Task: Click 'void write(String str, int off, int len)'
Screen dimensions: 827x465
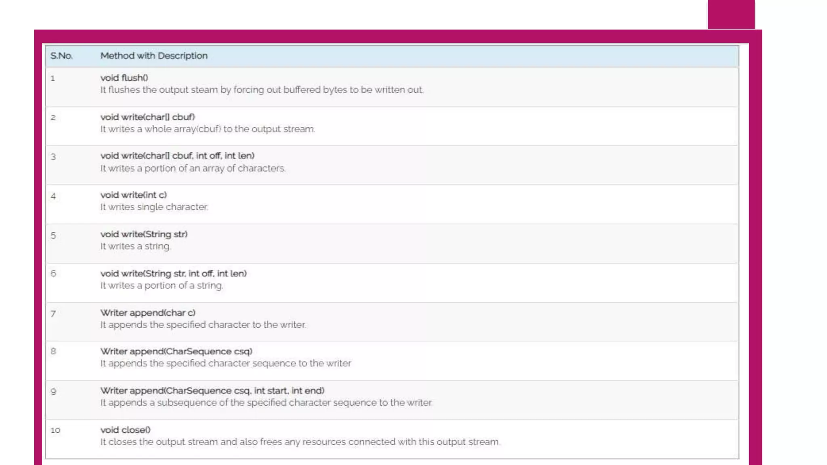Action: [174, 274]
